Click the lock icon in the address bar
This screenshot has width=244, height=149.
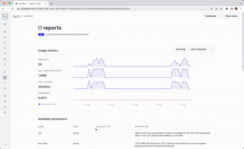tap(18, 9)
